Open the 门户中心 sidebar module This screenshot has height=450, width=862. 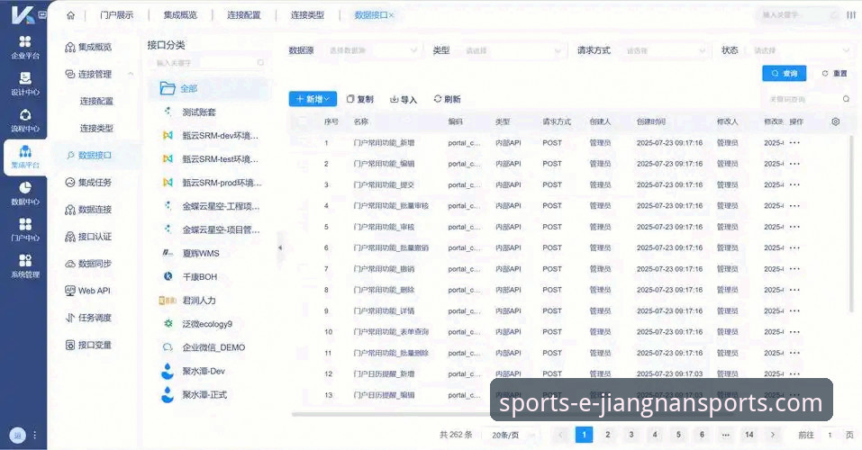point(24,229)
